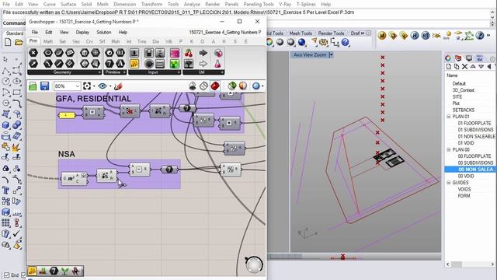Pick the pink gradient component in Input group
Image resolution: width=497 pixels, height=280 pixels.
point(175,53)
